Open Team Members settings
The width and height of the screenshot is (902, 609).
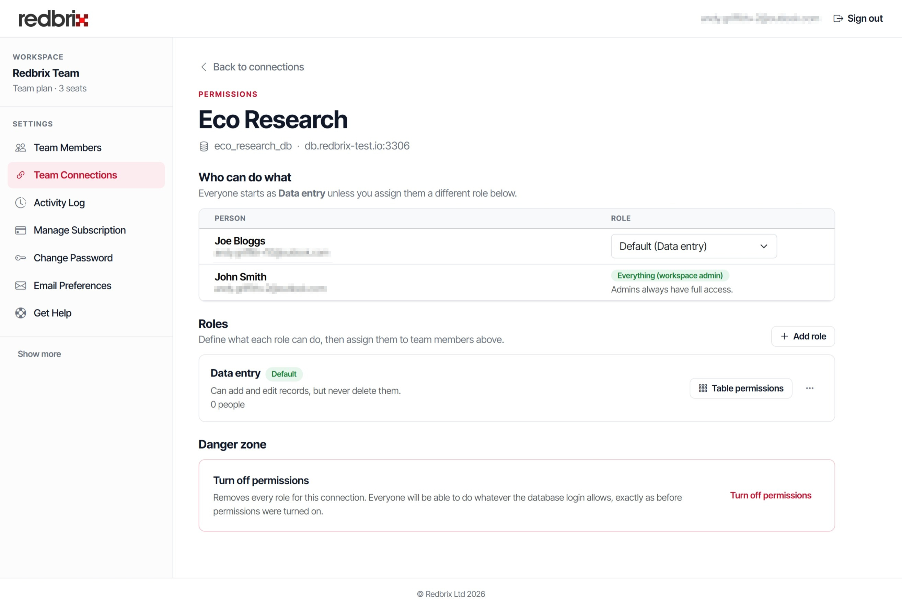[x=86, y=148]
